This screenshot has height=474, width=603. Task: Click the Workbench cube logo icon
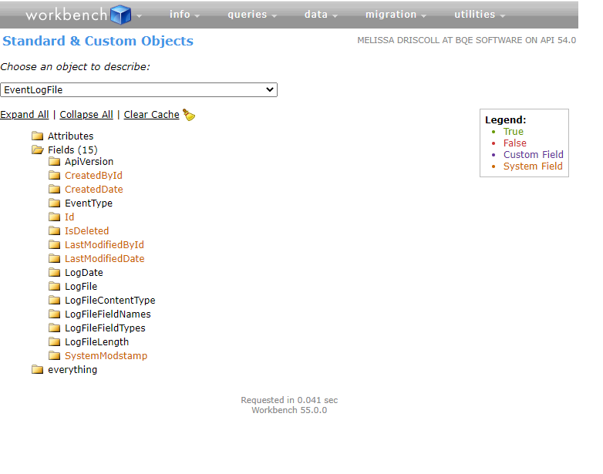pyautogui.click(x=121, y=15)
